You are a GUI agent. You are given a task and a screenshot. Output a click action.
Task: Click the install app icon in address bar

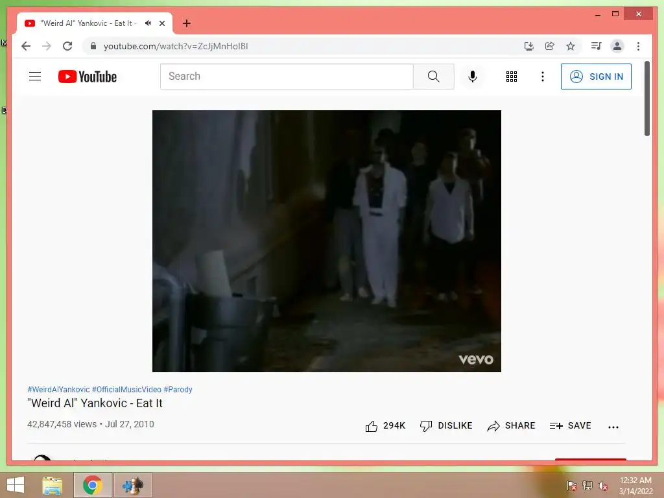click(x=529, y=46)
